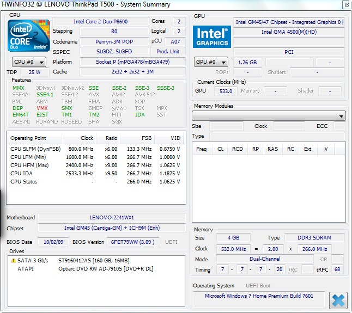Click the PCI bus field
This screenshot has height=313, width=352.
pyautogui.click(x=289, y=52)
